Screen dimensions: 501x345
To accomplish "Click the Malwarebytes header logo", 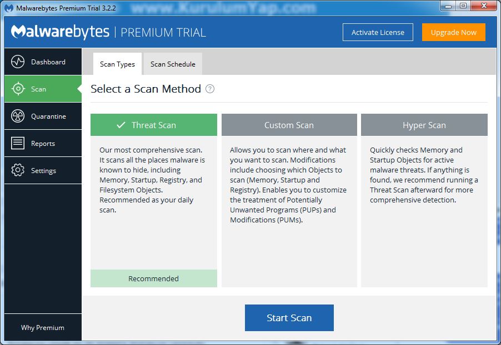I will (x=60, y=32).
